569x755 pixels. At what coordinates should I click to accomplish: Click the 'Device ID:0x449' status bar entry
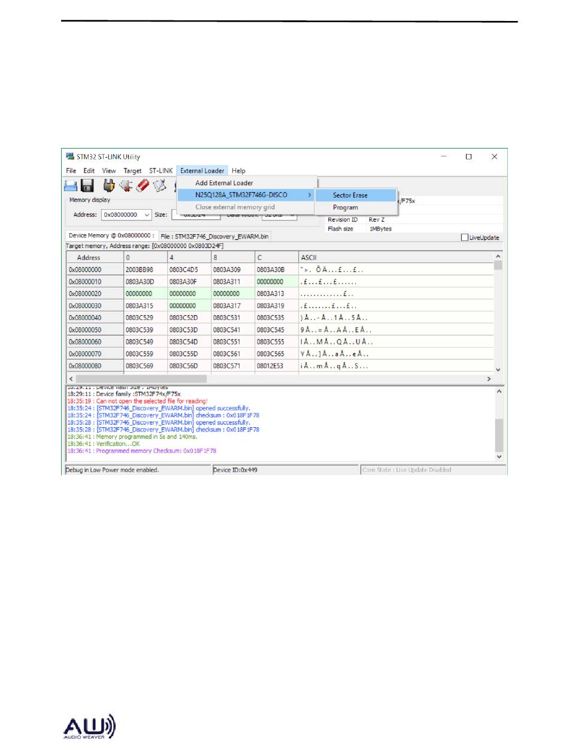(x=235, y=470)
